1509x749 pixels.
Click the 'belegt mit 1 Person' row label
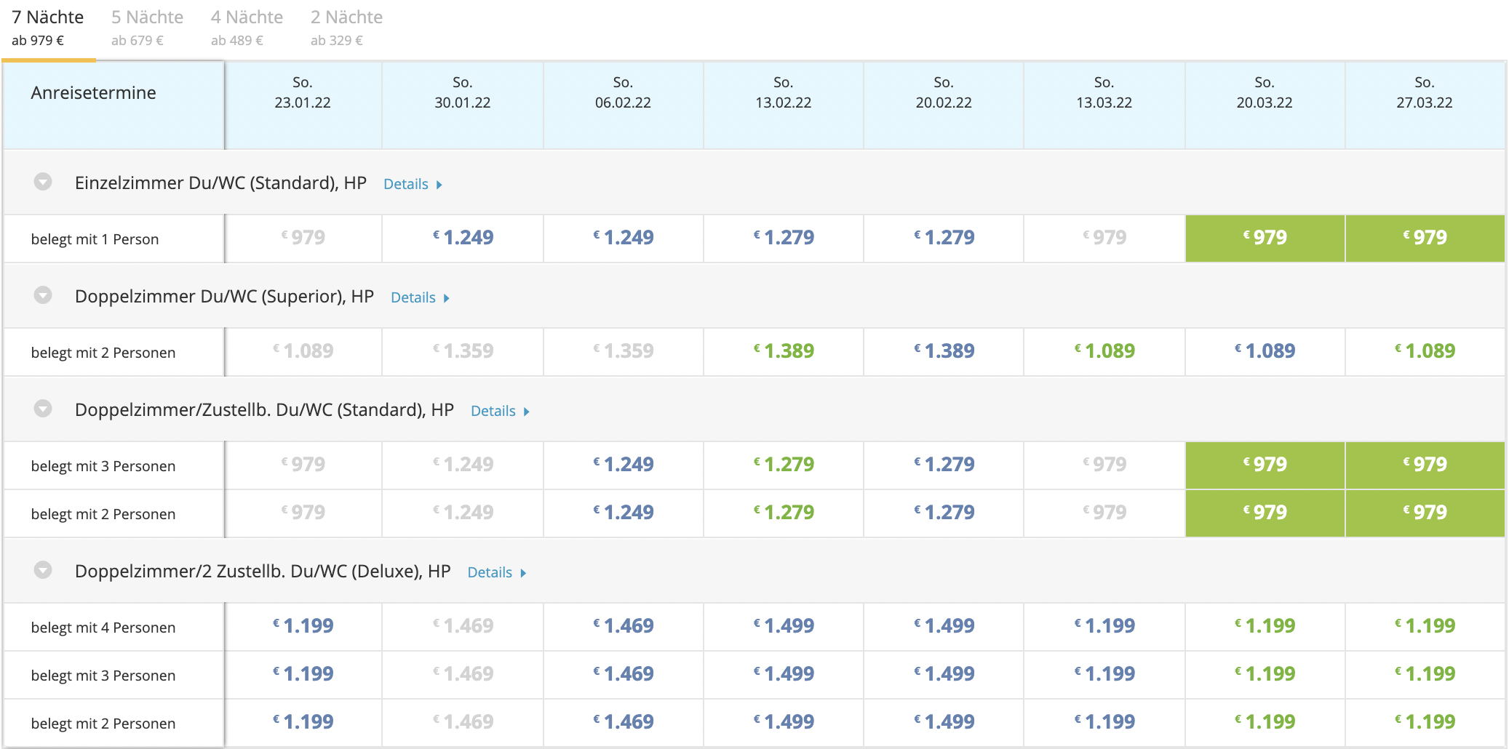tap(95, 239)
